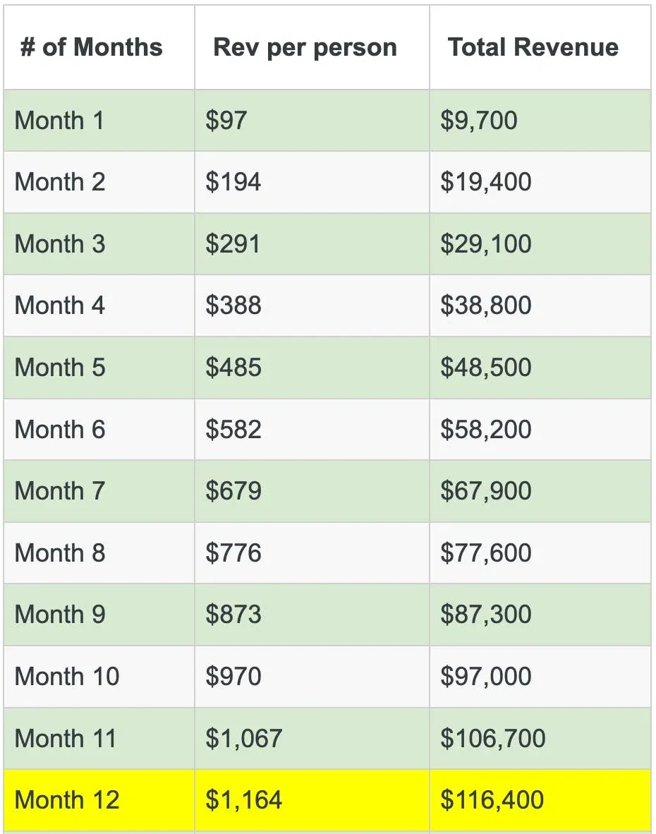
Task: Click the 'Total Revenue' column header
Action: [540, 47]
